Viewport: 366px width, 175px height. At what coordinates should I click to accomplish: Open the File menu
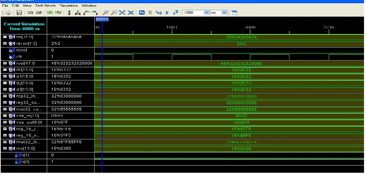click(x=5, y=6)
